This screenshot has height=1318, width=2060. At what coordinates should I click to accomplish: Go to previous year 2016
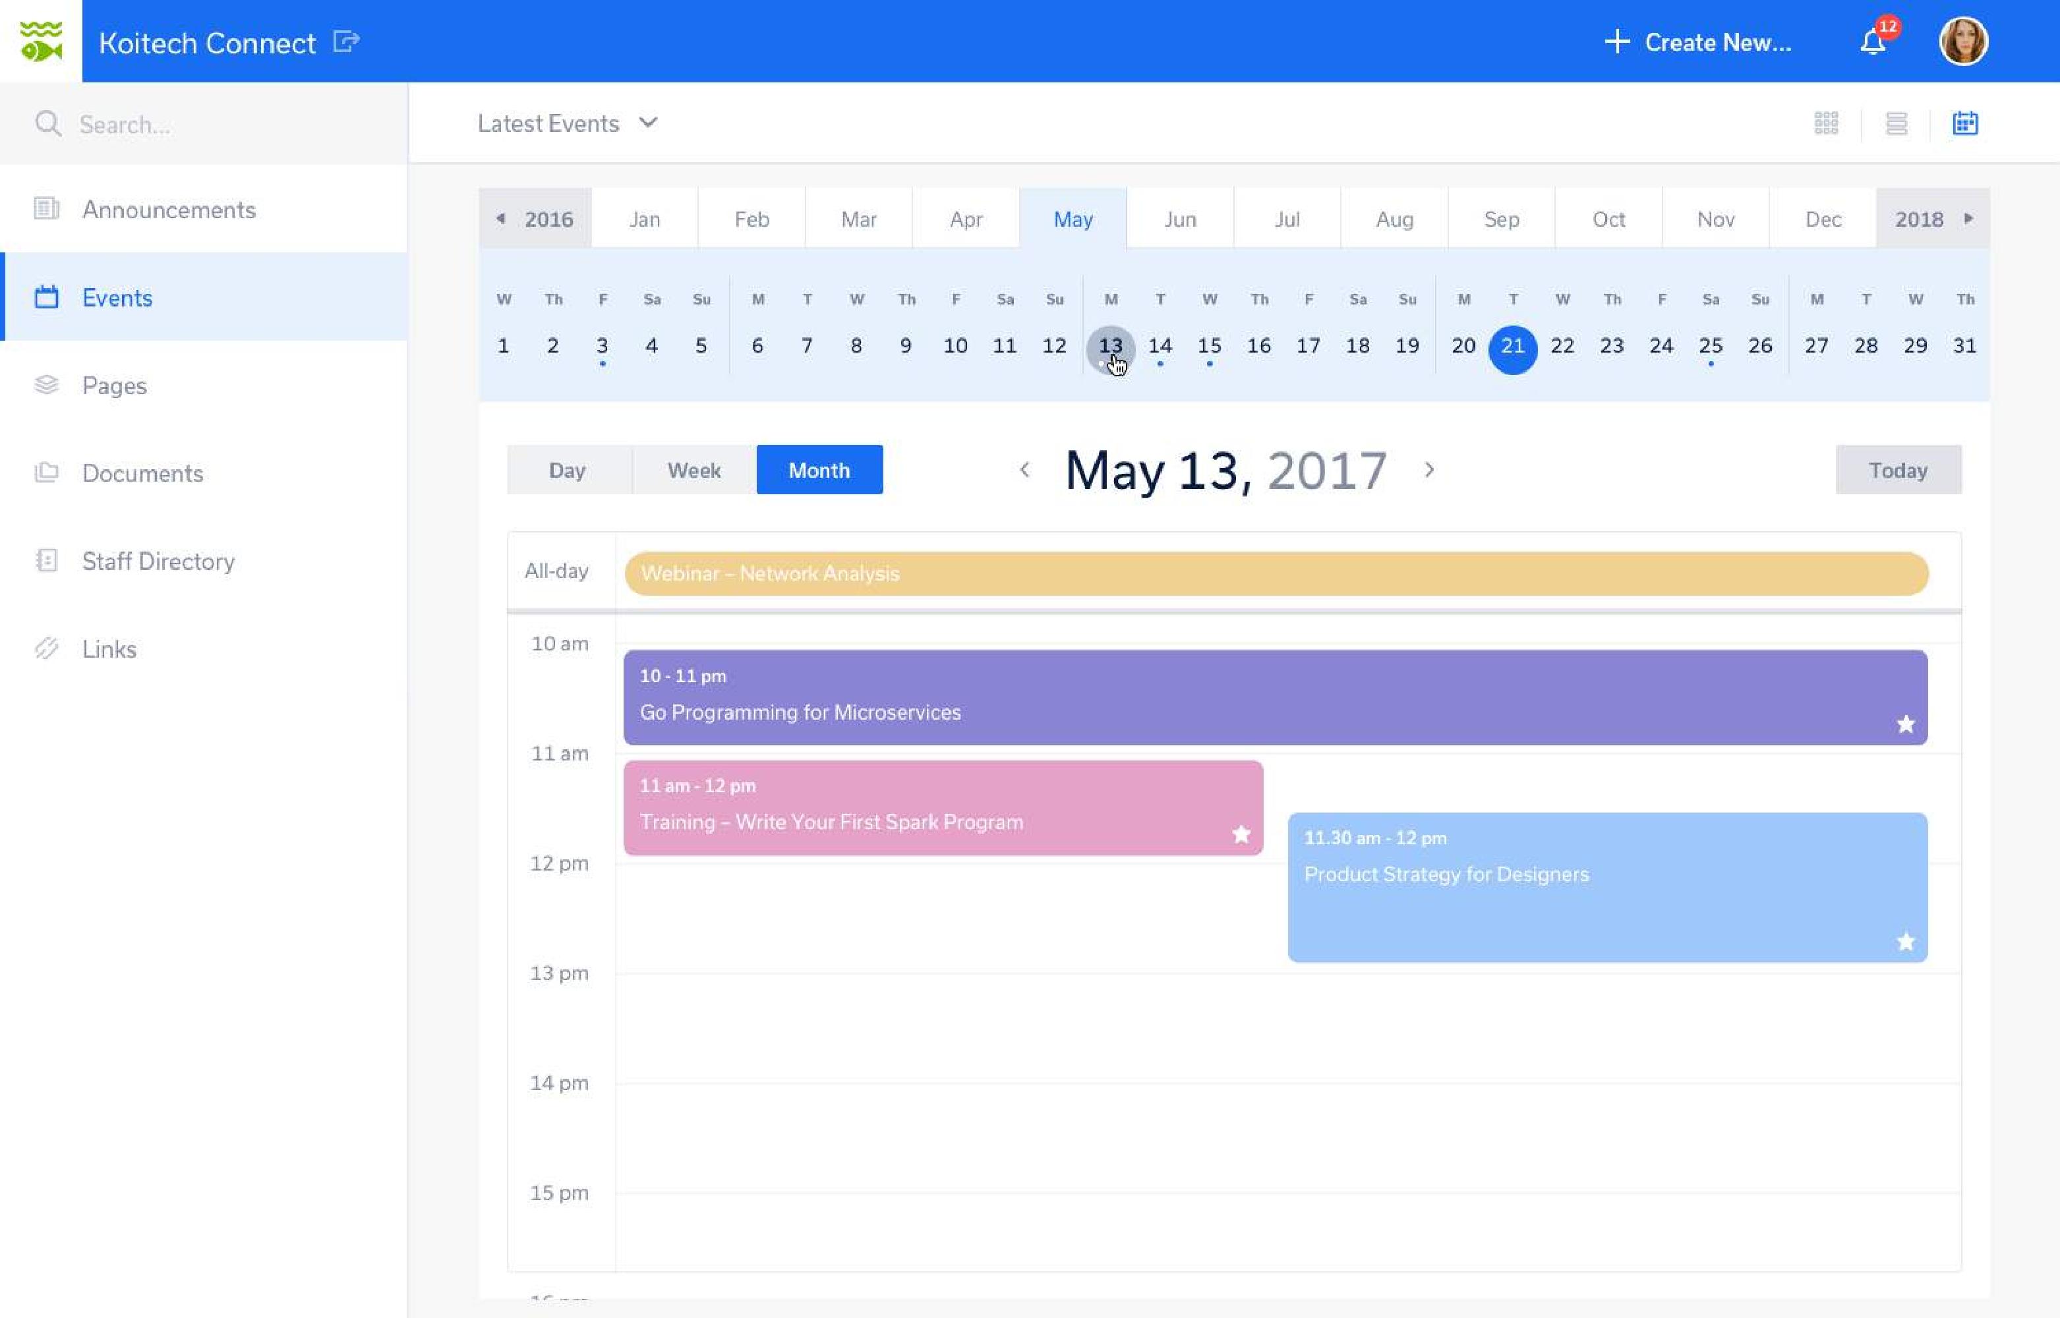point(536,219)
